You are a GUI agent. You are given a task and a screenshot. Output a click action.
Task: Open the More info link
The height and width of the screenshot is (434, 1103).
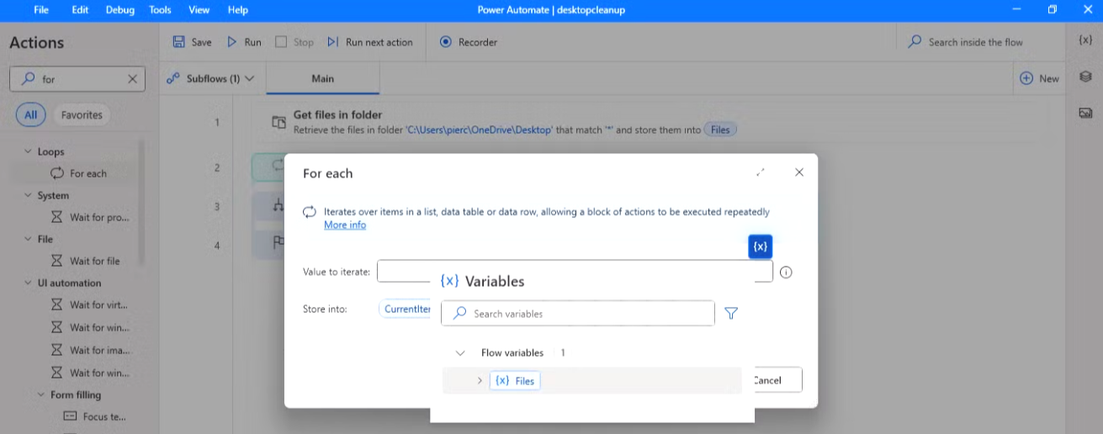[345, 225]
